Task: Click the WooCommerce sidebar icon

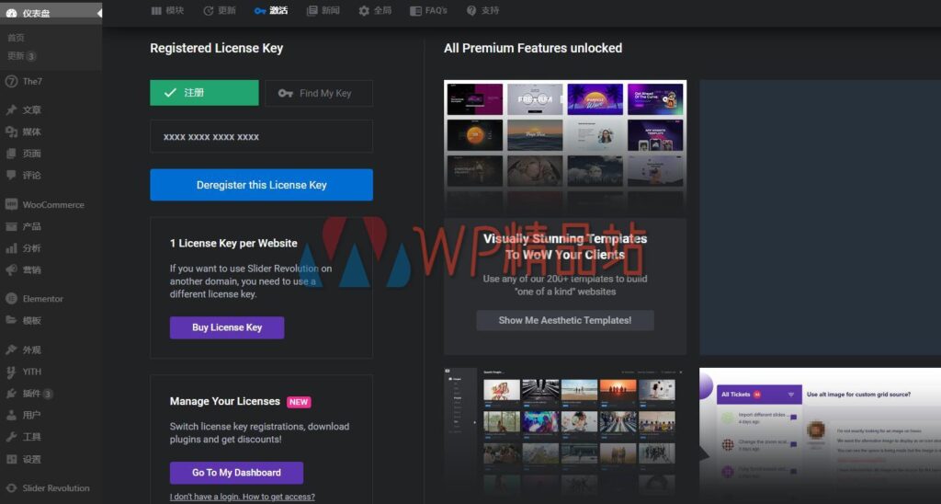Action: [11, 204]
